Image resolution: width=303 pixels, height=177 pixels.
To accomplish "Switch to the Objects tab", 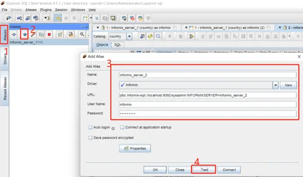I will (102, 45).
